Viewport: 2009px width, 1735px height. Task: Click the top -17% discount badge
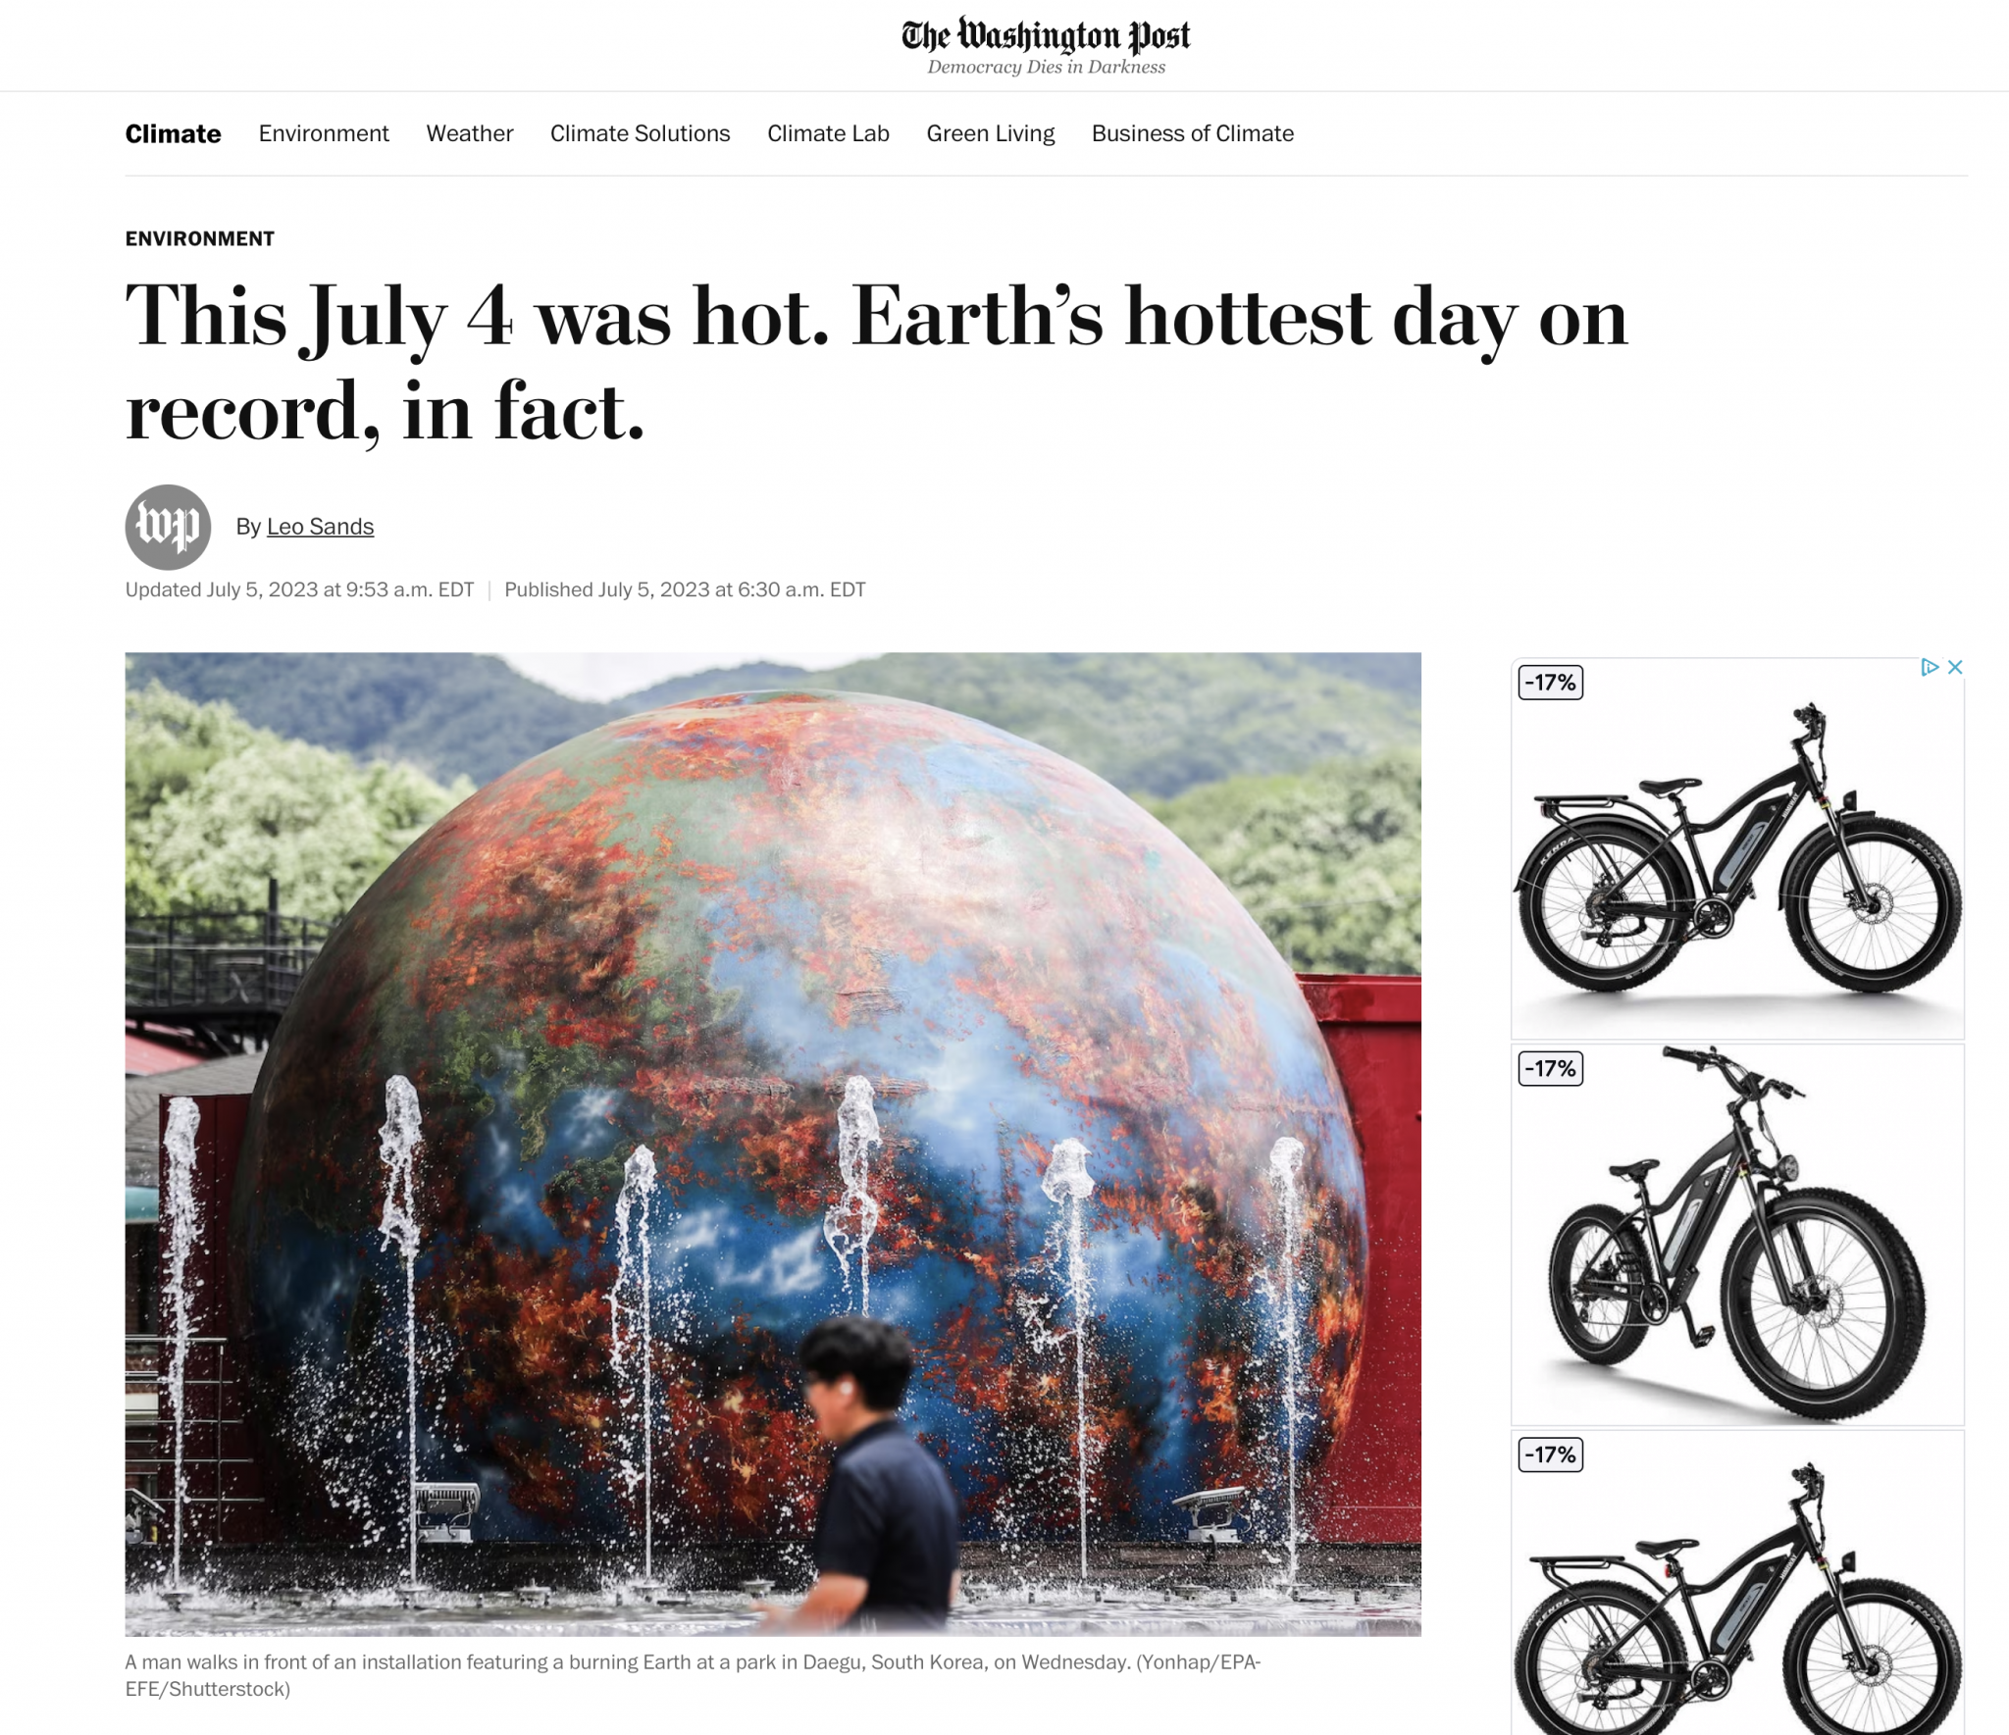click(1551, 682)
